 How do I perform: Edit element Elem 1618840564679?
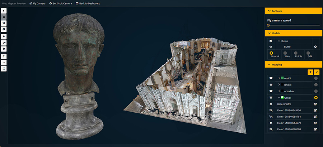click(x=315, y=123)
